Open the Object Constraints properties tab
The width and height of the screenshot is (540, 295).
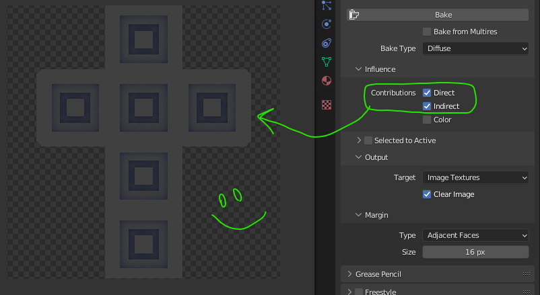pyautogui.click(x=327, y=43)
